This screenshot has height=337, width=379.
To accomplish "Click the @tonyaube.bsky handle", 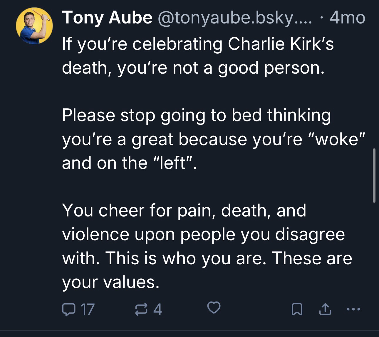I will [235, 18].
